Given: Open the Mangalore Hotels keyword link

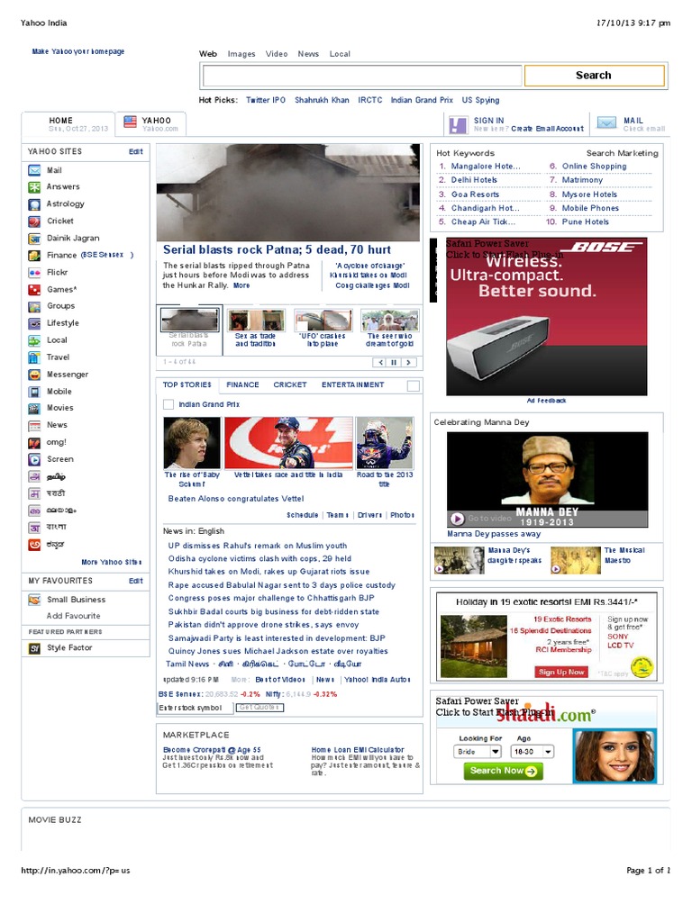Looking at the screenshot, I should [486, 167].
